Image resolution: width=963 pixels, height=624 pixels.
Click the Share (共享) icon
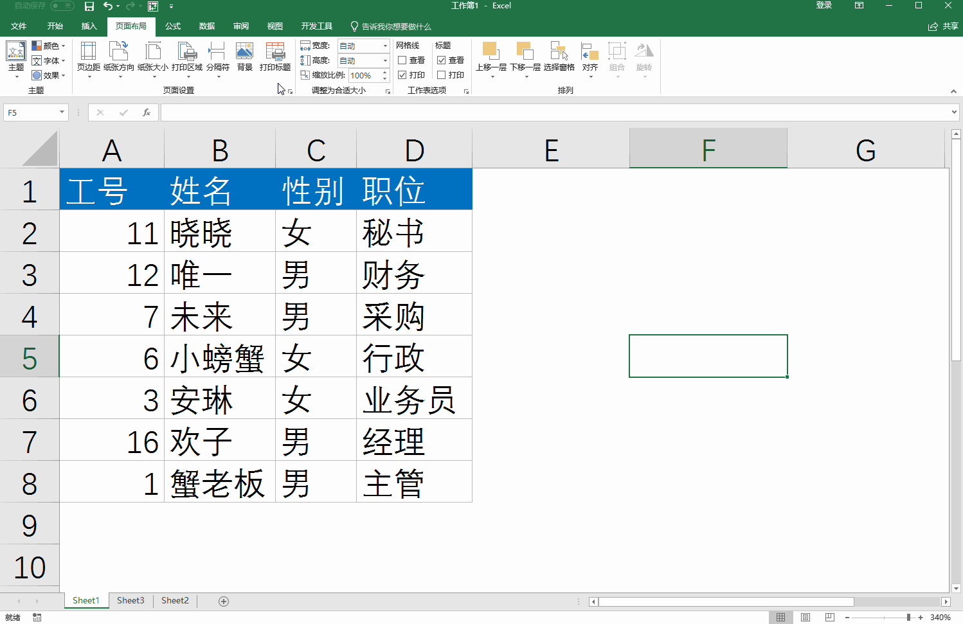click(x=943, y=26)
